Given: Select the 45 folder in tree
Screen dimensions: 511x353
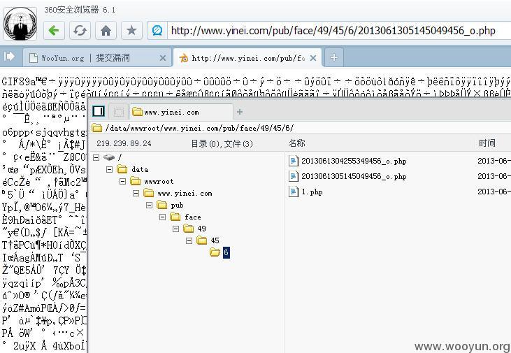Looking at the screenshot, I should click(x=208, y=240).
